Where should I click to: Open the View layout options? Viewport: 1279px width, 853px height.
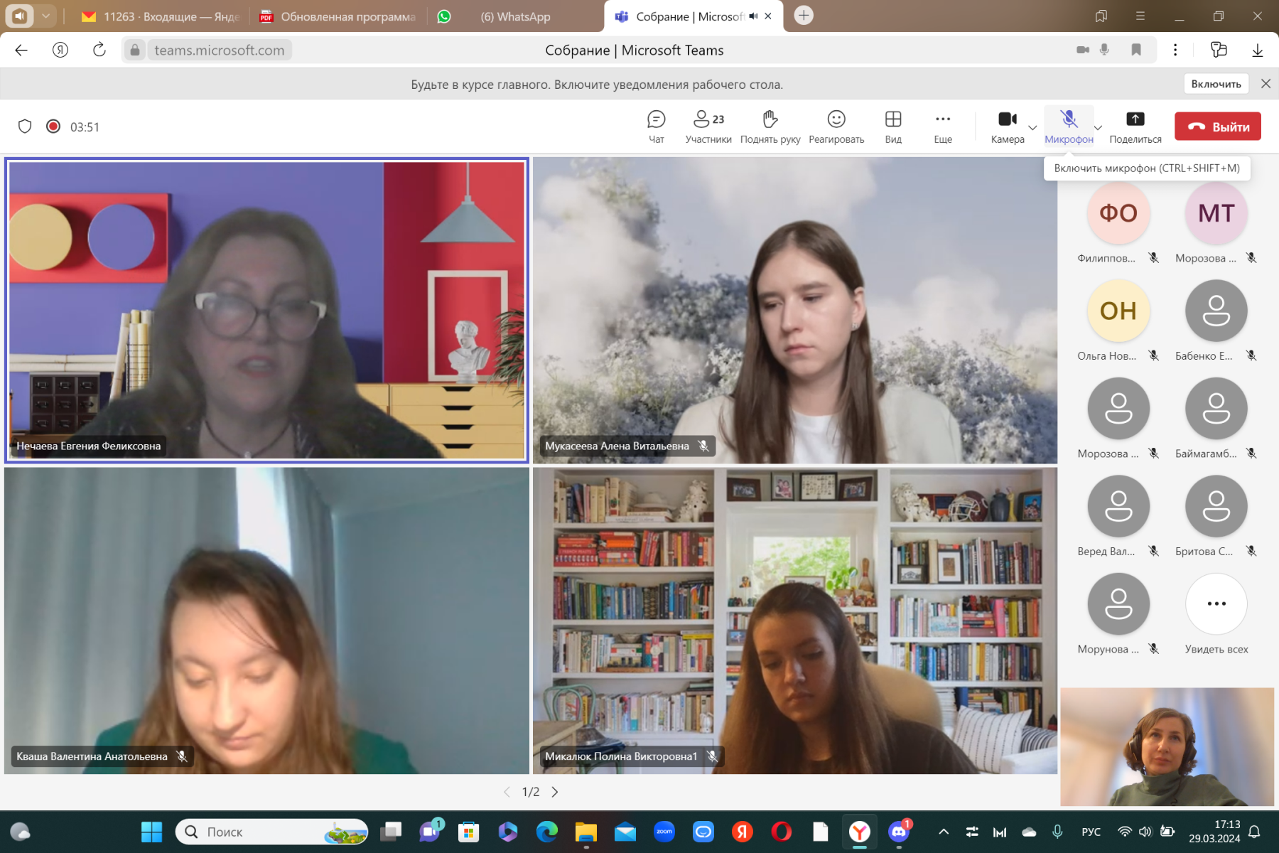893,127
